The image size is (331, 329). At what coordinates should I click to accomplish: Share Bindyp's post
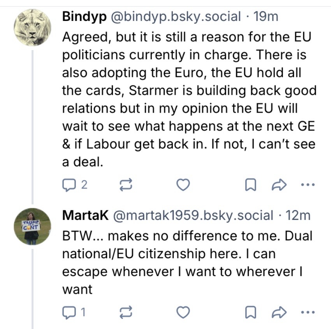[x=280, y=185]
